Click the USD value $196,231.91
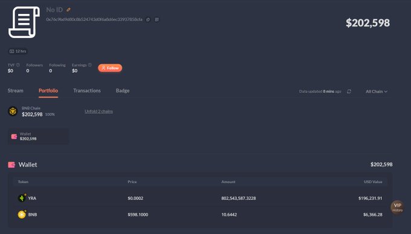The image size is (411, 234). [x=370, y=198]
